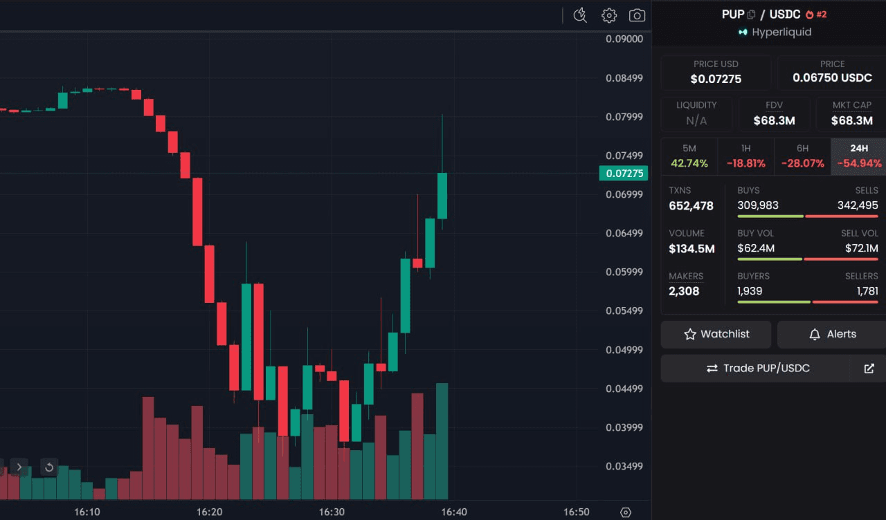The width and height of the screenshot is (886, 520).
Task: Click the star icon on Watchlist
Action: 690,335
